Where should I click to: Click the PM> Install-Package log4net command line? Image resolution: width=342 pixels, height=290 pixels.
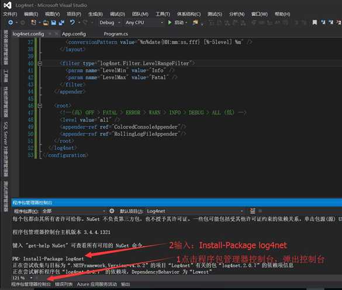click(x=48, y=258)
